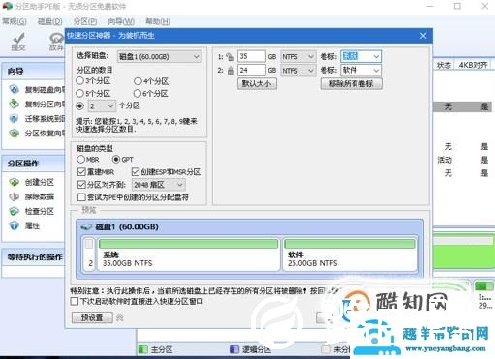The width and height of the screenshot is (495, 359).
Task: Click the 预设置 button
Action: 92,317
